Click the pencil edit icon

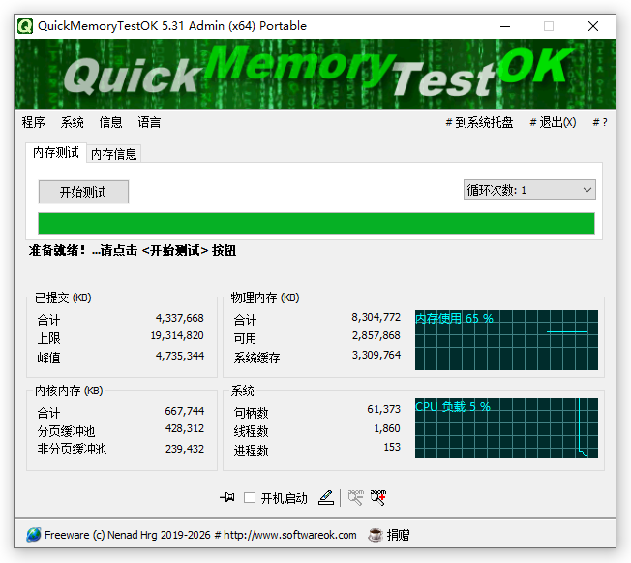pyautogui.click(x=326, y=497)
